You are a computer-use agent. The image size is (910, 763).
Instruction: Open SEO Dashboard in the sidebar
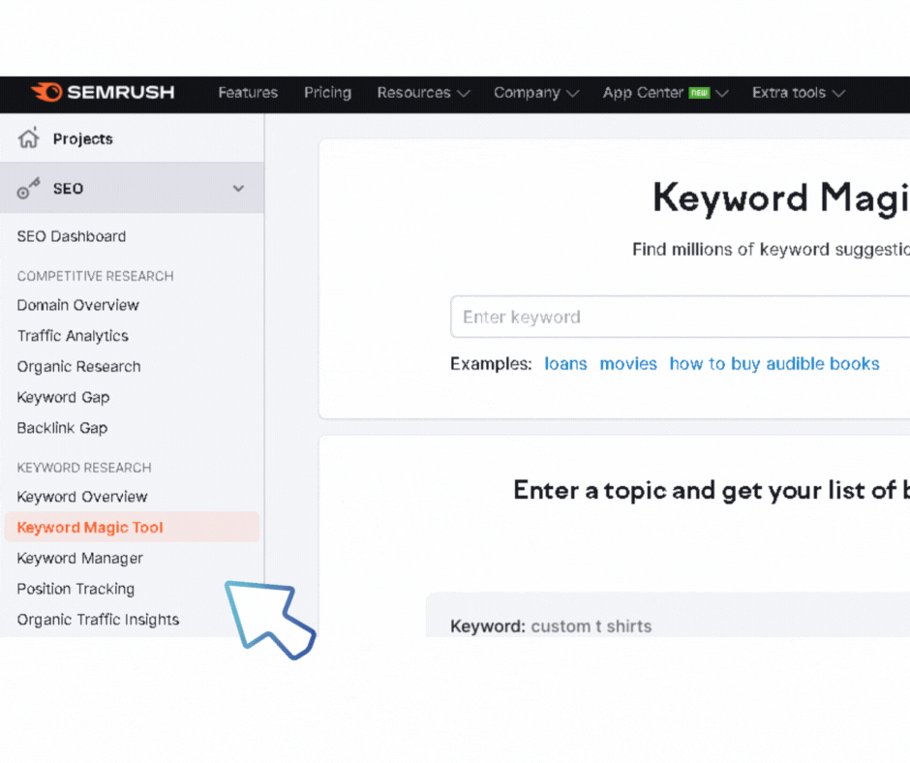72,236
